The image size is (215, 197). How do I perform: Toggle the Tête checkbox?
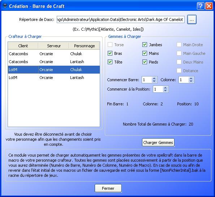[x=110, y=62]
